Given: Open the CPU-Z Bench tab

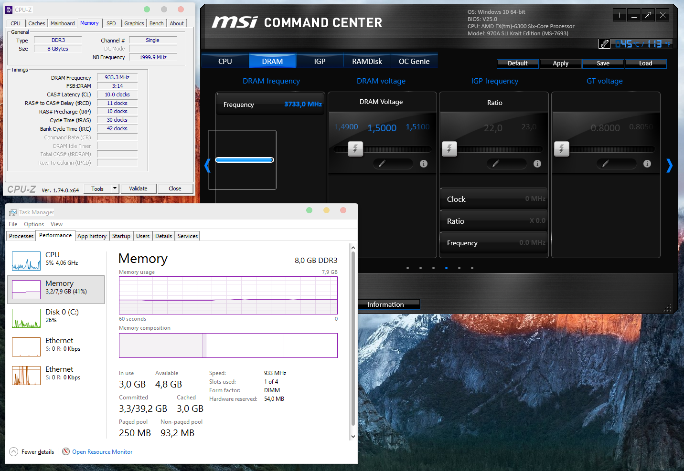Looking at the screenshot, I should click(157, 23).
